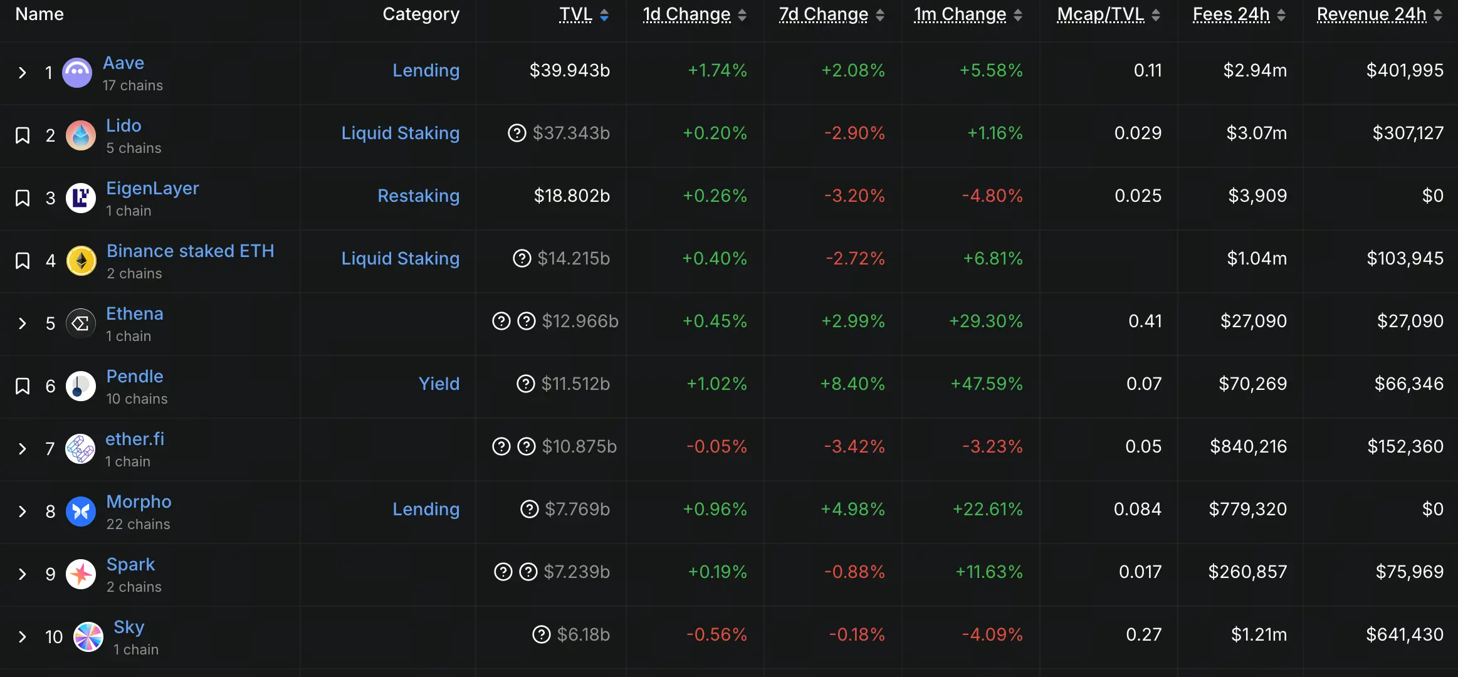Bookmark the Lido protocol
The width and height of the screenshot is (1458, 677).
coord(23,135)
